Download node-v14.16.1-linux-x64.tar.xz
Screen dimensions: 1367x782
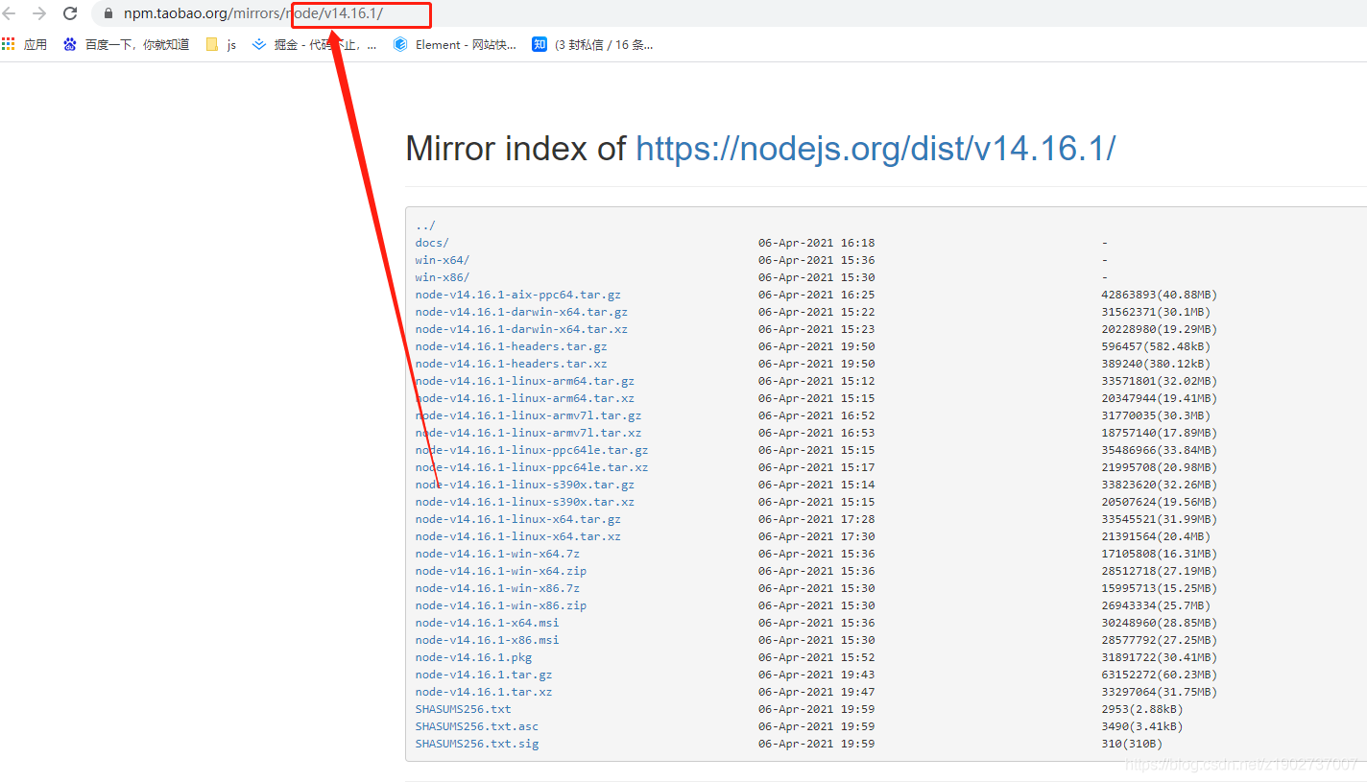518,536
